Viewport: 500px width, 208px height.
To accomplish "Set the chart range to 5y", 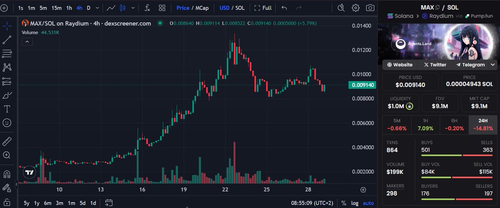I will click(x=27, y=203).
